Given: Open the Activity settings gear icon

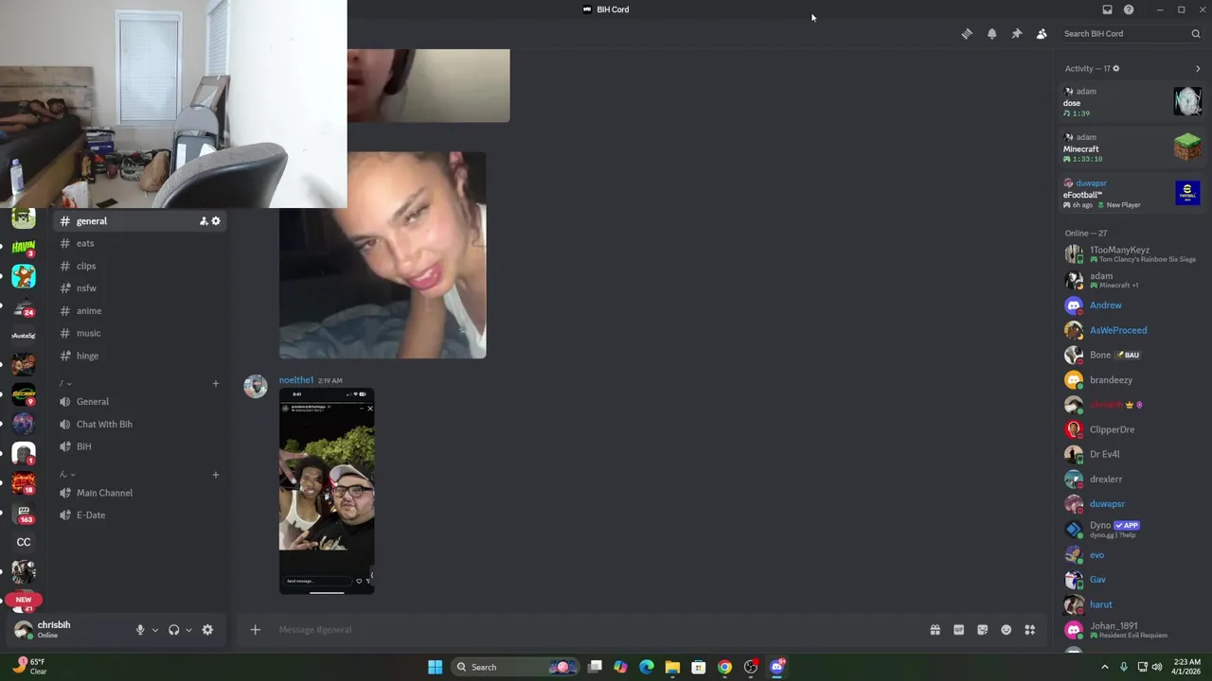Looking at the screenshot, I should (x=1115, y=68).
